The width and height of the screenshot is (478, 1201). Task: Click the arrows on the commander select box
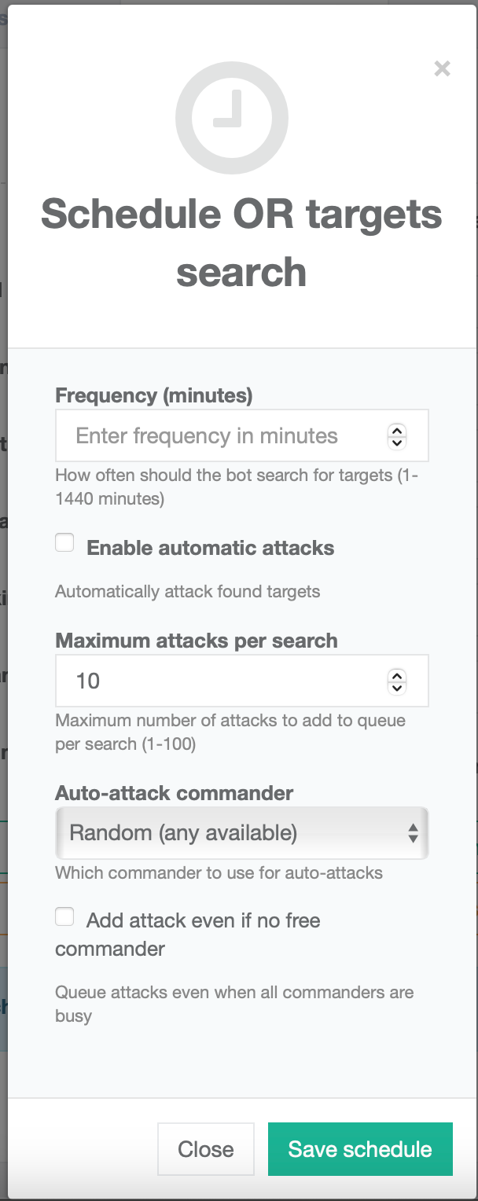pyautogui.click(x=413, y=833)
